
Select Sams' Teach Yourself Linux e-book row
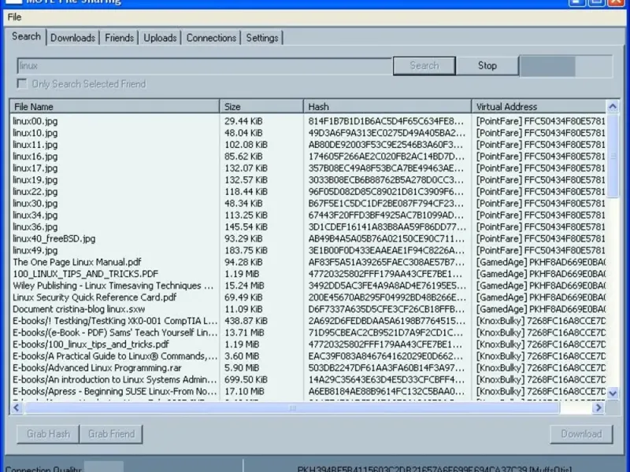[308, 333]
